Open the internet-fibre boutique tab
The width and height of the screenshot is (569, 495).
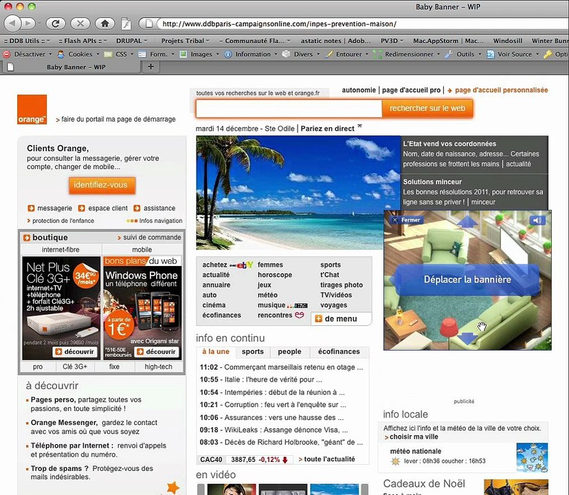coord(60,250)
